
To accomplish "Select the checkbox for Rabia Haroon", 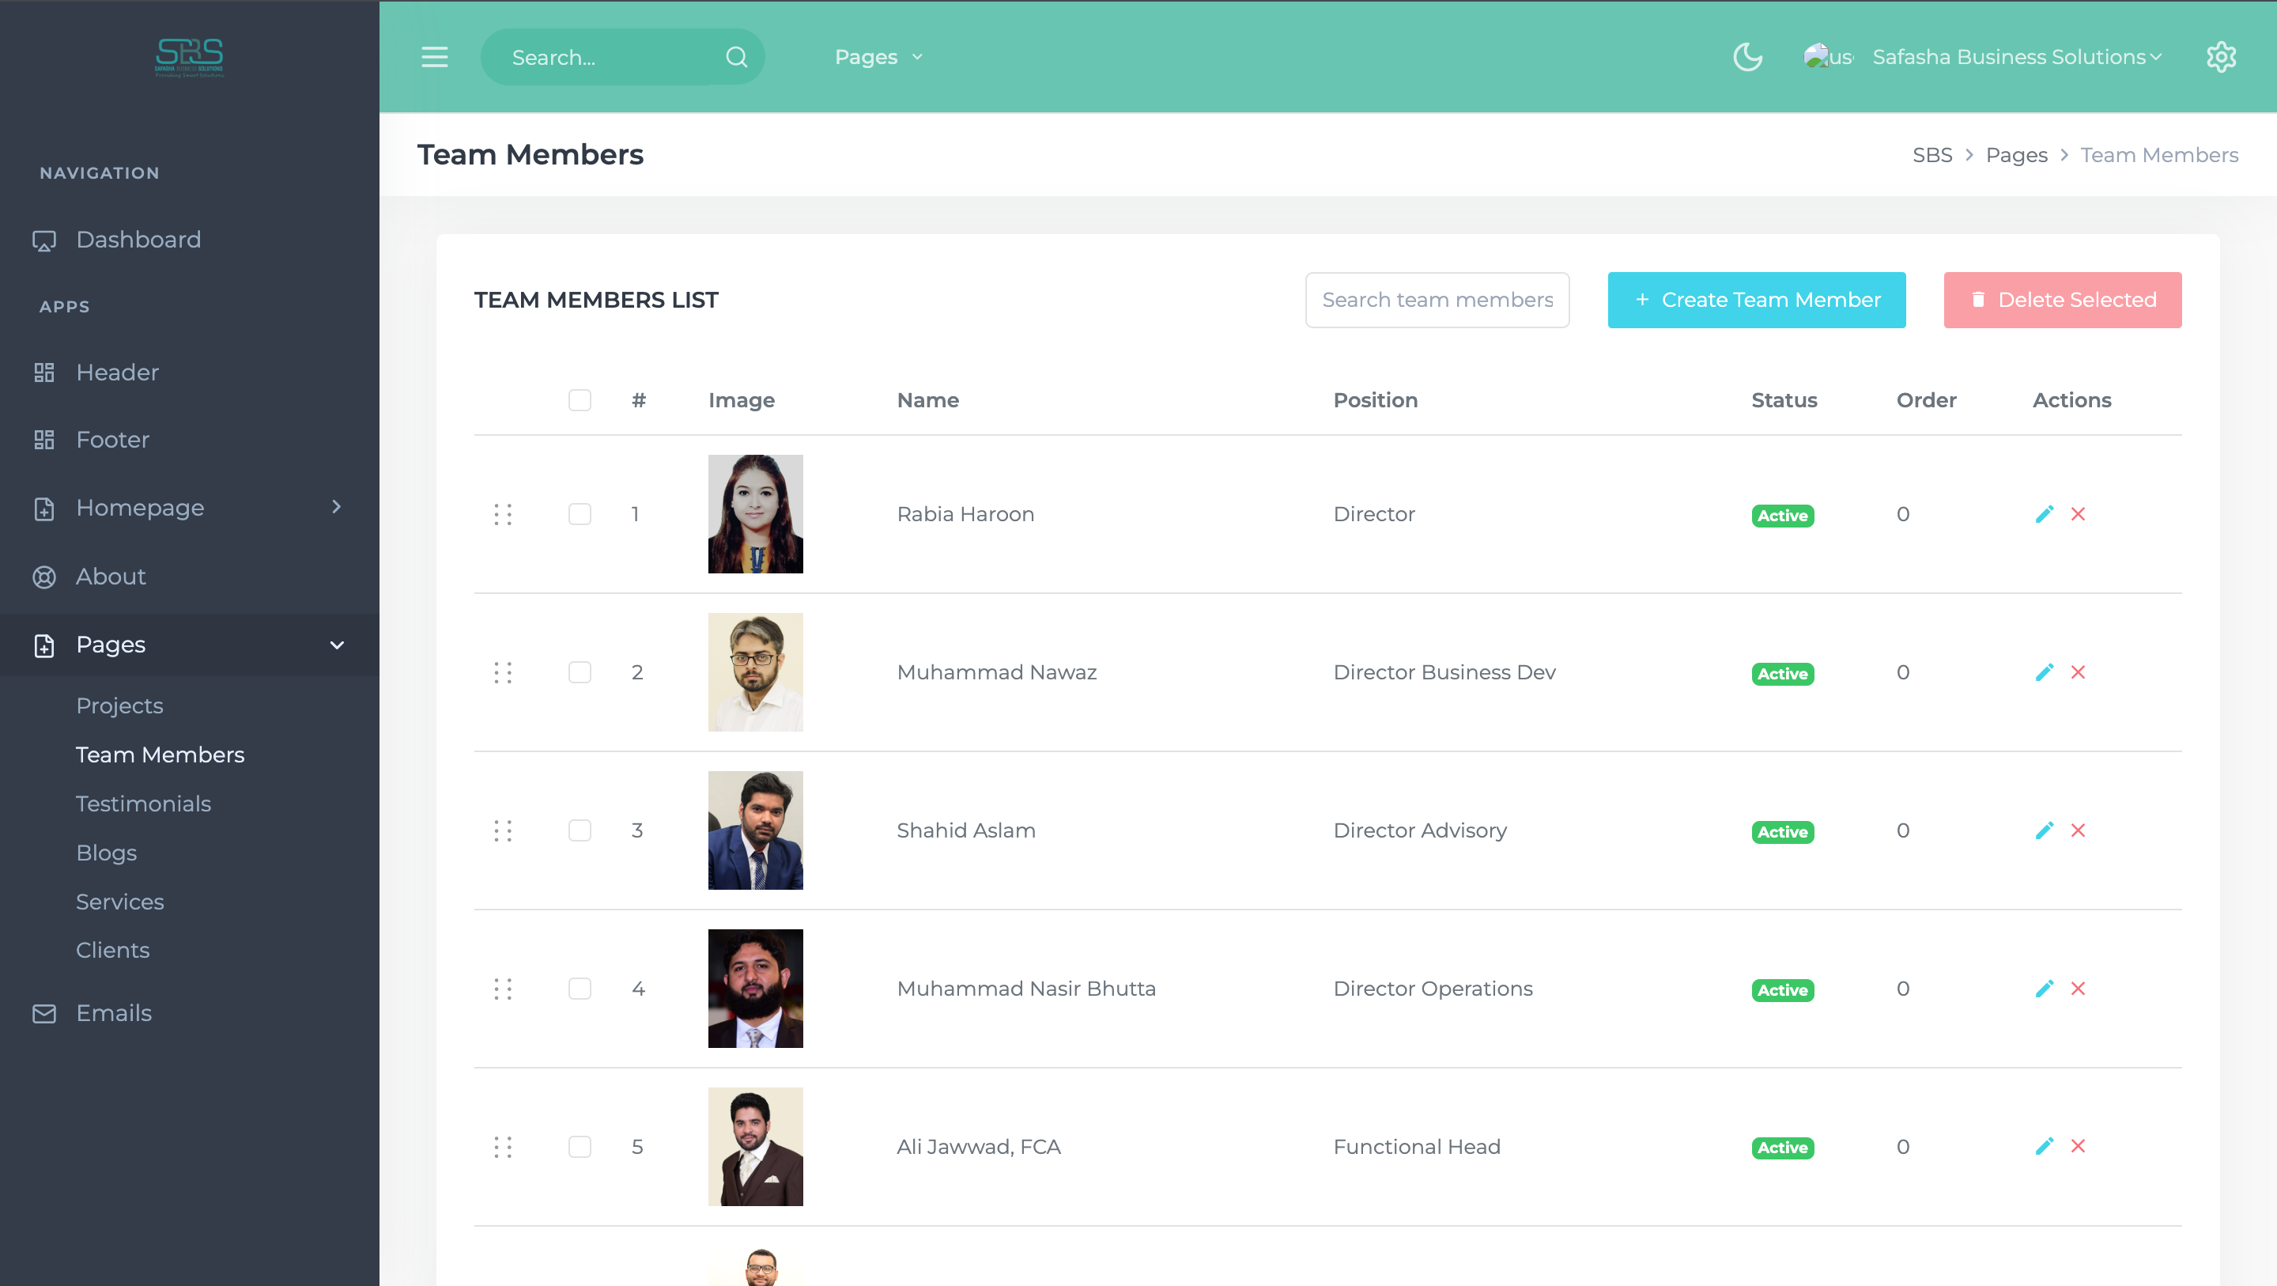I will [x=580, y=515].
